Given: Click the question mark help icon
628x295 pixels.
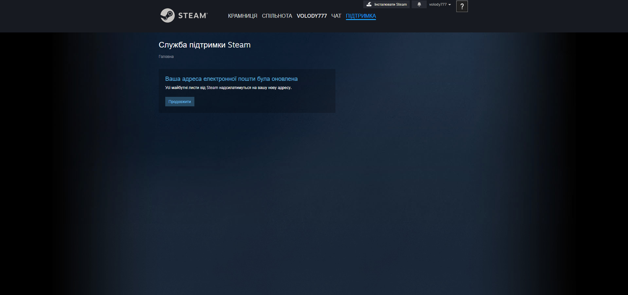Looking at the screenshot, I should coord(462,6).
